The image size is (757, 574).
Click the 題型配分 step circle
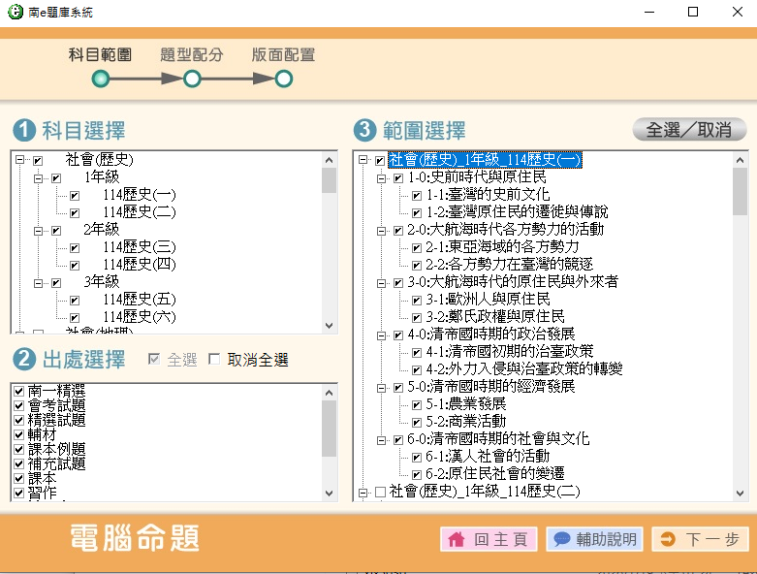[192, 79]
